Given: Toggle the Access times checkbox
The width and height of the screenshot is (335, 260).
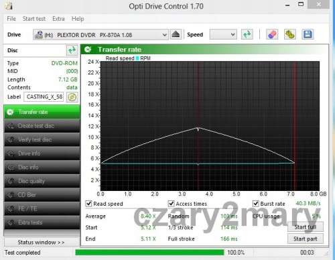Looking at the screenshot, I should point(171,204).
